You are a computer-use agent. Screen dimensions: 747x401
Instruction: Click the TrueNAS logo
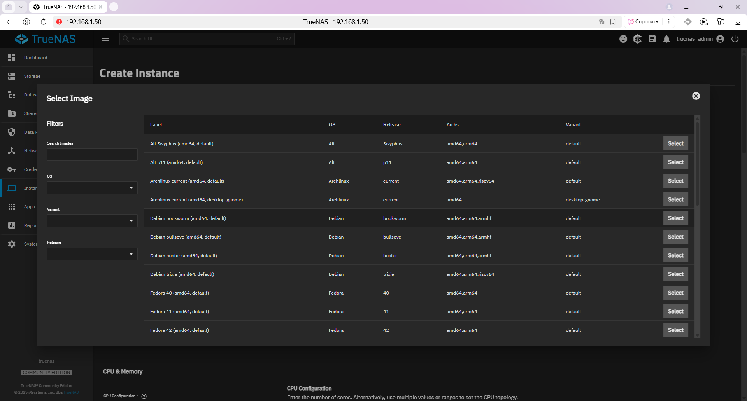click(46, 39)
